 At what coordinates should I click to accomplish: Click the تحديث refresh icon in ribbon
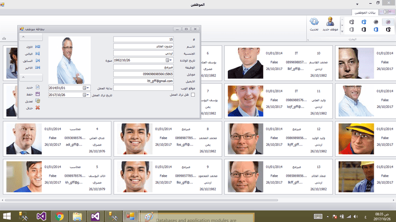(314, 22)
